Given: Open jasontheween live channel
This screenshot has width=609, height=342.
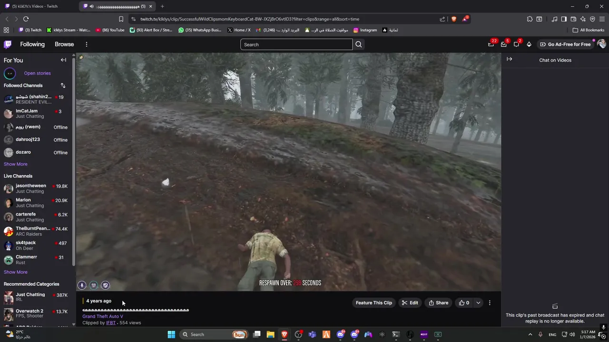Looking at the screenshot, I should [x=36, y=188].
